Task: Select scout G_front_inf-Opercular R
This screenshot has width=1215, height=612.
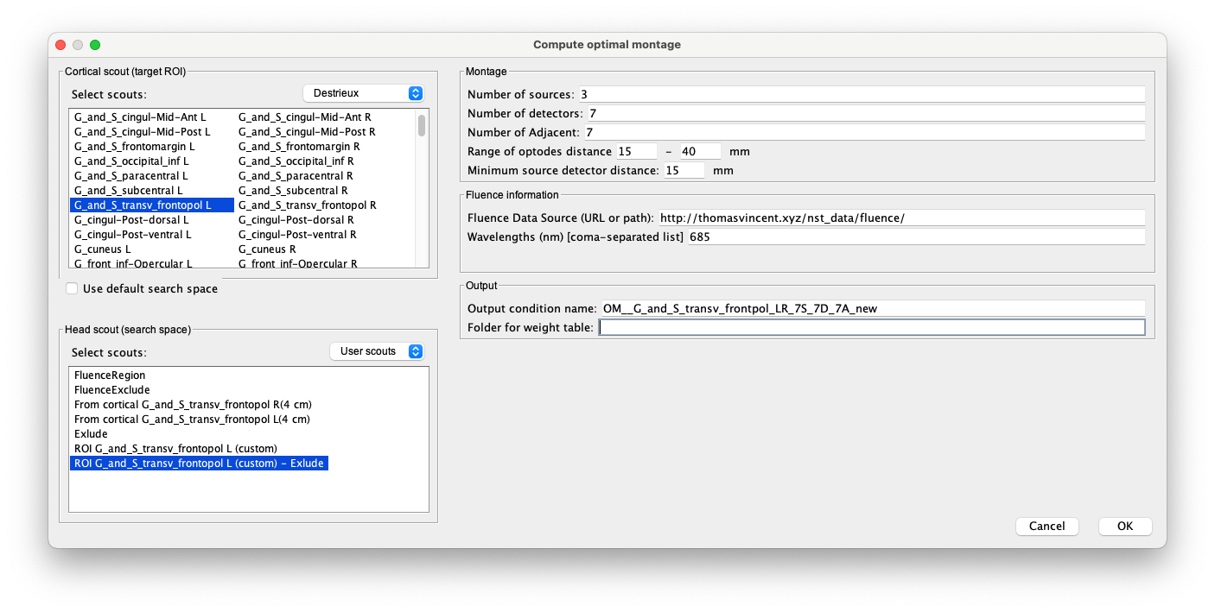Action: (x=298, y=263)
